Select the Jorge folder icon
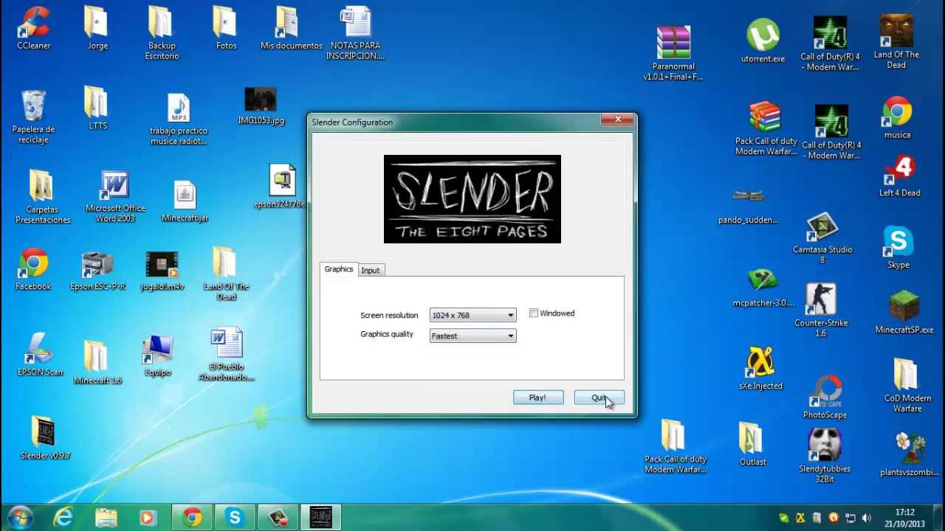Screen dimensions: 945x531 (97, 28)
